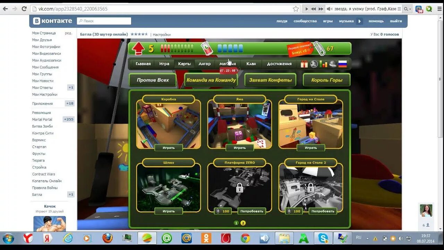The height and width of the screenshot is (250, 444).
Task: Click выйти in VK header
Action: click(x=396, y=21)
